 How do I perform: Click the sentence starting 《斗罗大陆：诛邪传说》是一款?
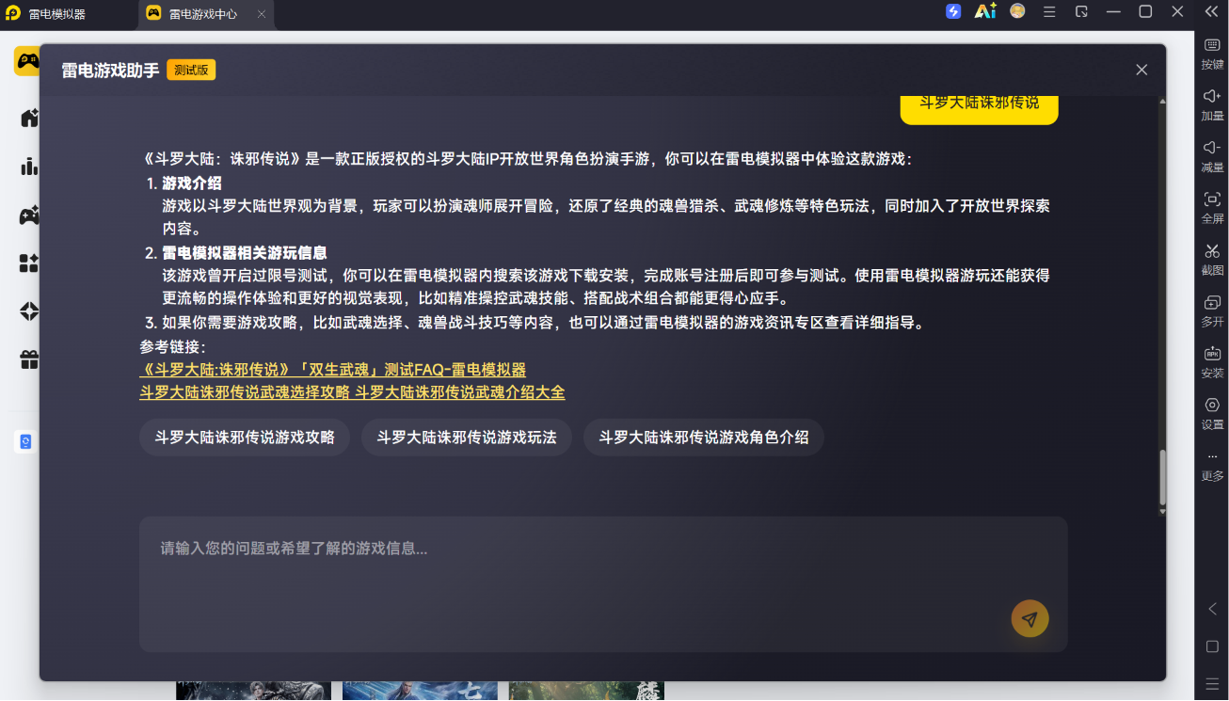point(526,159)
